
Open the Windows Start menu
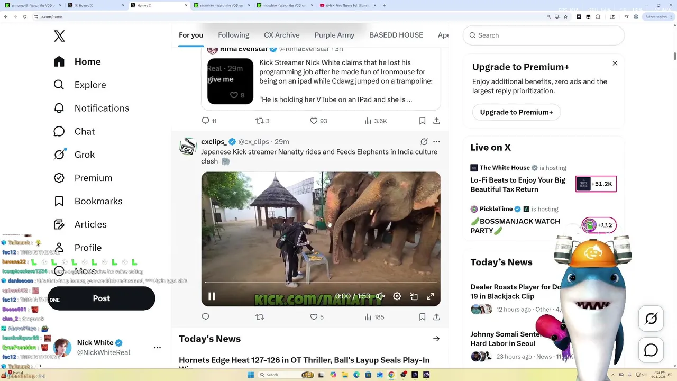pyautogui.click(x=251, y=375)
